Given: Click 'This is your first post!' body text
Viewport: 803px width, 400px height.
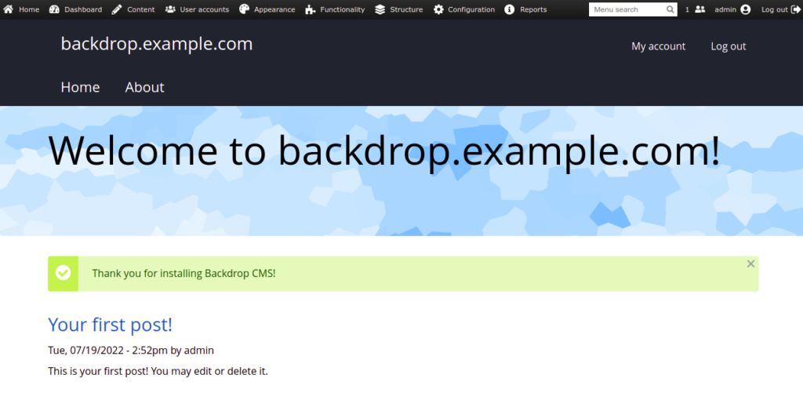Looking at the screenshot, I should pyautogui.click(x=158, y=371).
